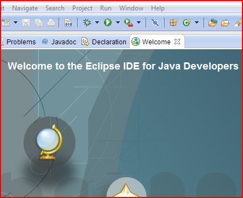Open the Help menu
This screenshot has height=198, width=243.
[158, 8]
